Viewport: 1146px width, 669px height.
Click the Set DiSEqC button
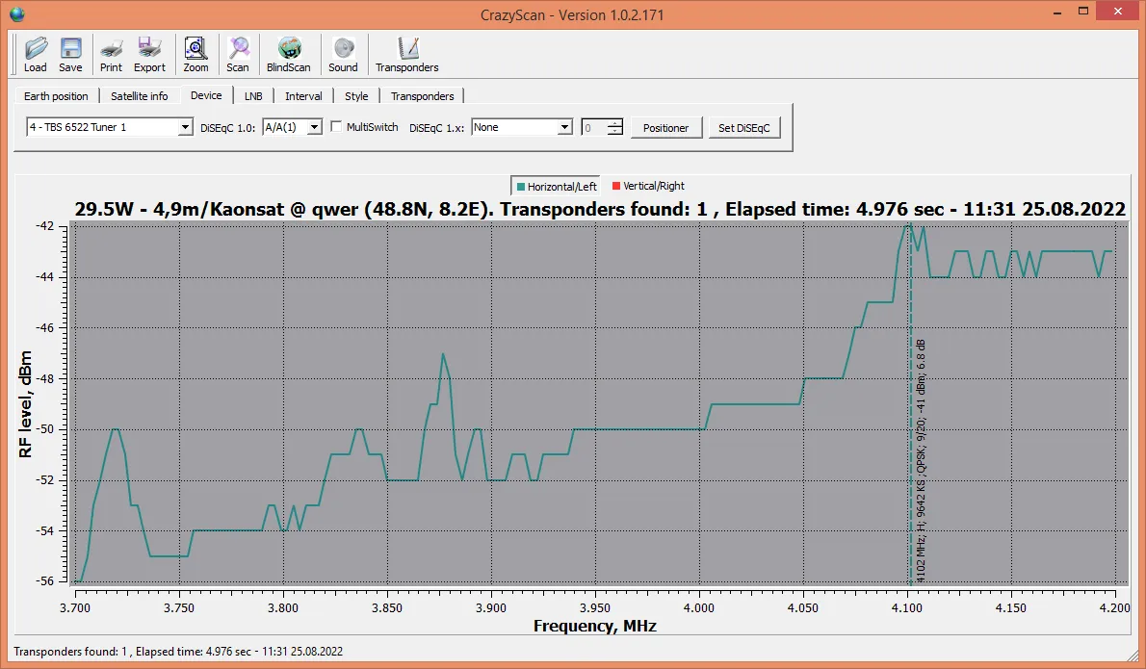(744, 128)
